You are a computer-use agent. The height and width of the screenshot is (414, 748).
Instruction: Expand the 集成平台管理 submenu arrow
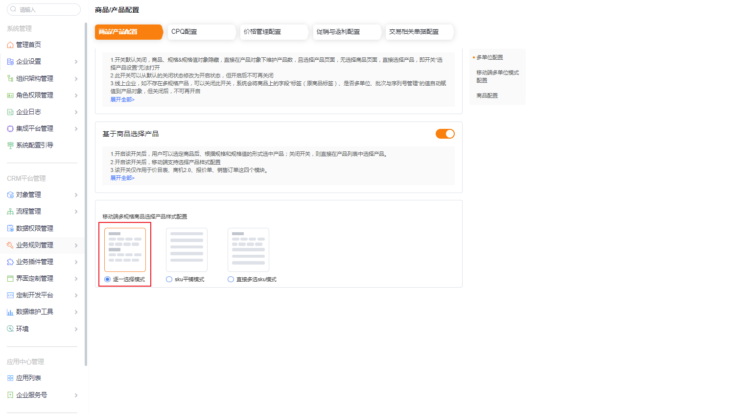76,128
